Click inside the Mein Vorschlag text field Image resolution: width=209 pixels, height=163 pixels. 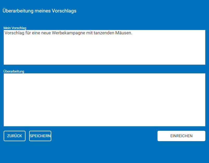[104, 47]
